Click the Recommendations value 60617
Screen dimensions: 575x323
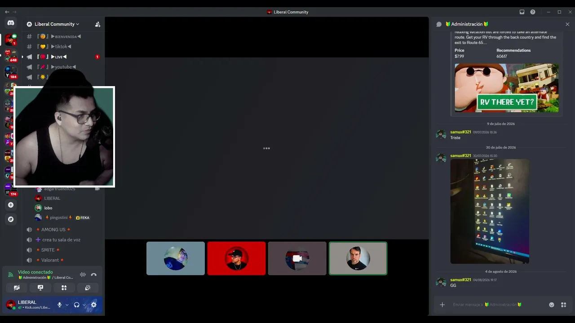tap(502, 57)
